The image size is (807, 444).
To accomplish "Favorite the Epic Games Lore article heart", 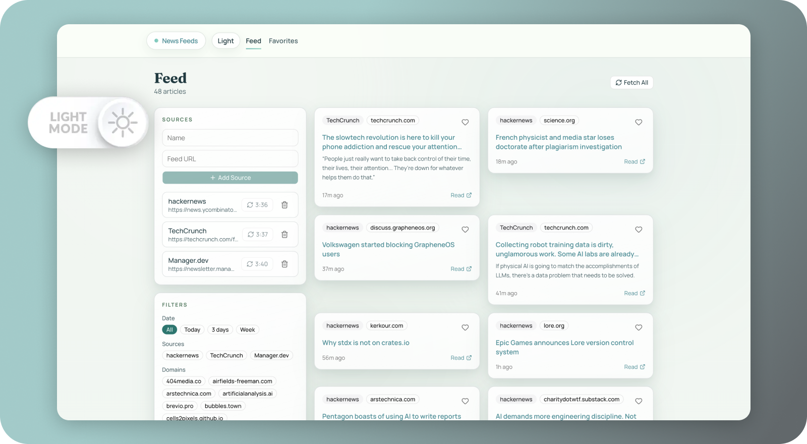I will click(639, 327).
